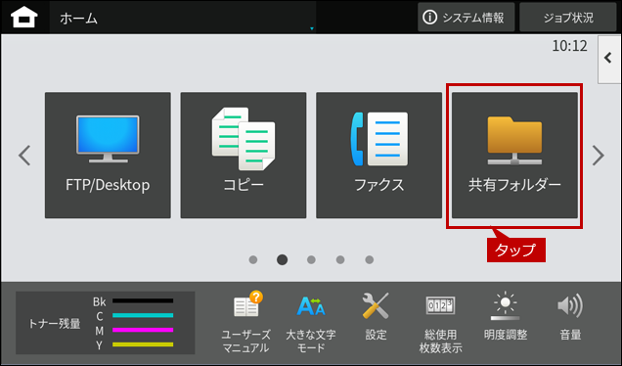Go to next home page with right arrow
This screenshot has height=366, width=622.
coord(598,156)
